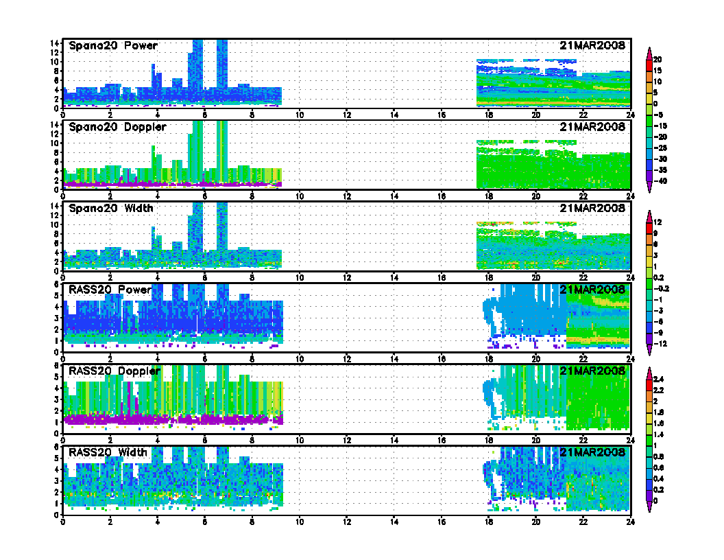The height and width of the screenshot is (560, 724).
Task: Click the 0.6 label on the bottom colorbar
Action: click(x=659, y=468)
